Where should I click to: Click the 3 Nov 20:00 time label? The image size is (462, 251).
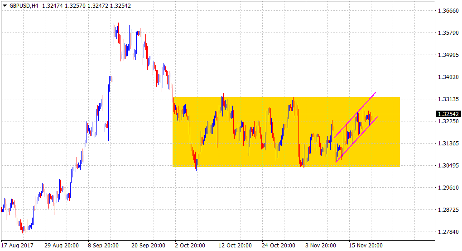click(322, 246)
